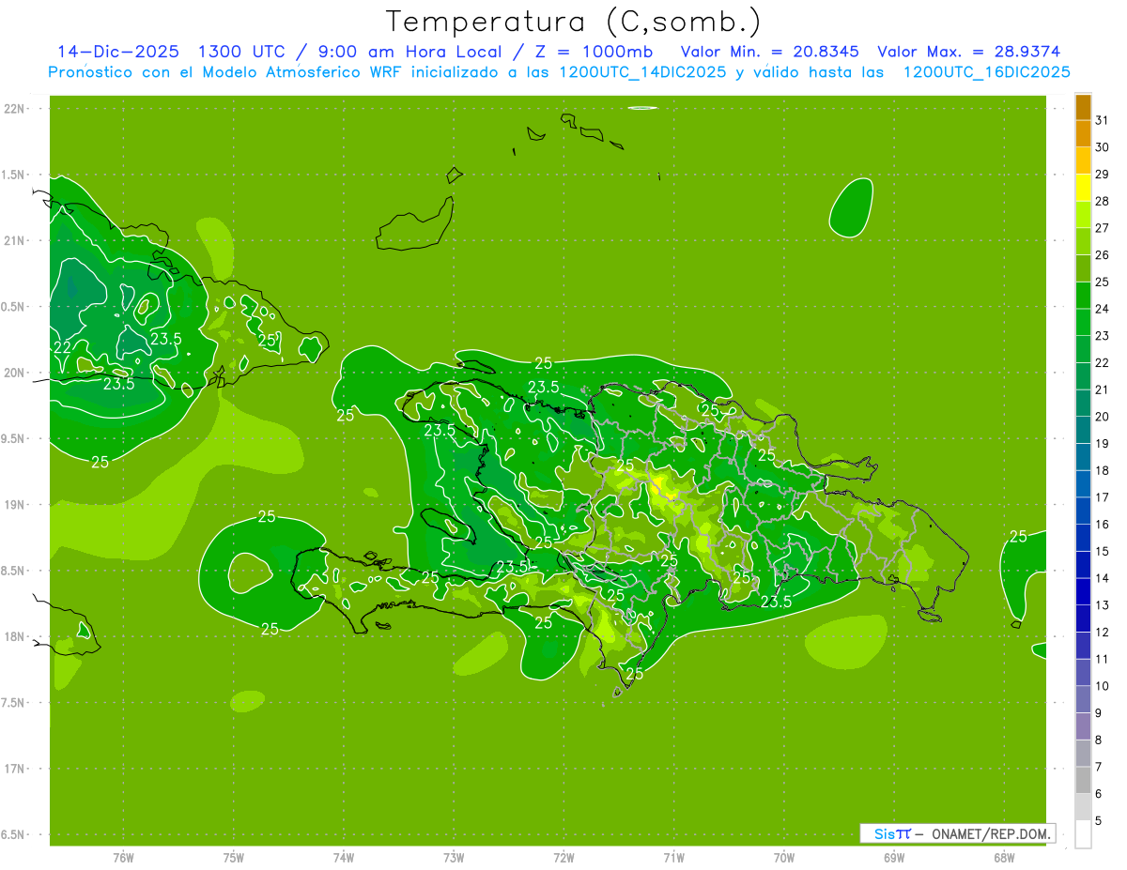
Task: Click the '15' color bar scale label
Action: click(x=1103, y=552)
